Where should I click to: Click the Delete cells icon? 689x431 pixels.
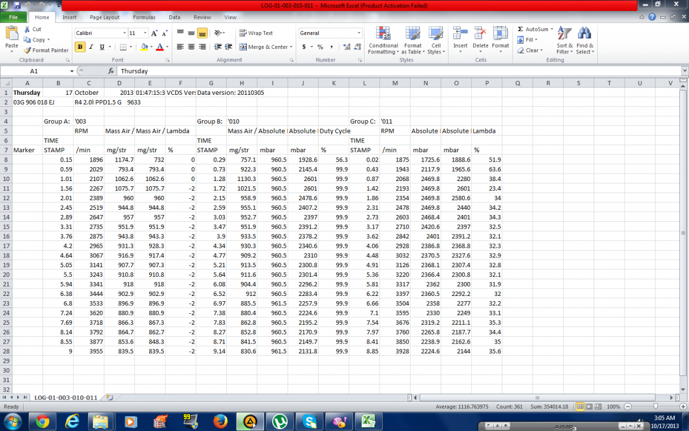[x=480, y=34]
